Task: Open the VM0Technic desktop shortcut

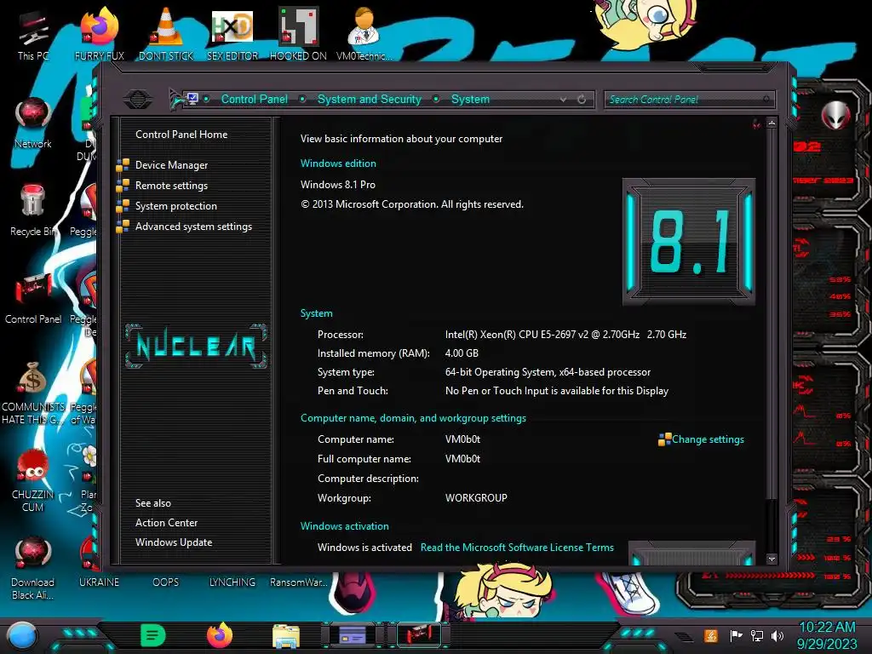Action: (364, 35)
